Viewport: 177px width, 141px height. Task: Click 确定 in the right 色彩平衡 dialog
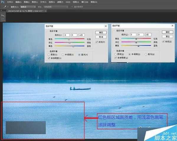click(168, 32)
